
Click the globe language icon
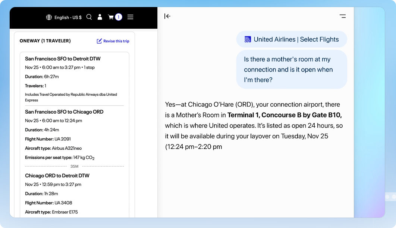(49, 17)
